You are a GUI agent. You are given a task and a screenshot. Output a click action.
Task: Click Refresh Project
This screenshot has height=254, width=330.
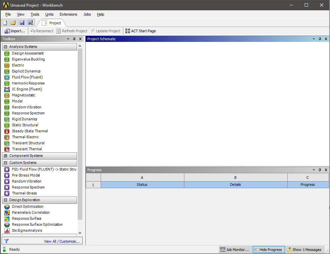click(x=72, y=31)
